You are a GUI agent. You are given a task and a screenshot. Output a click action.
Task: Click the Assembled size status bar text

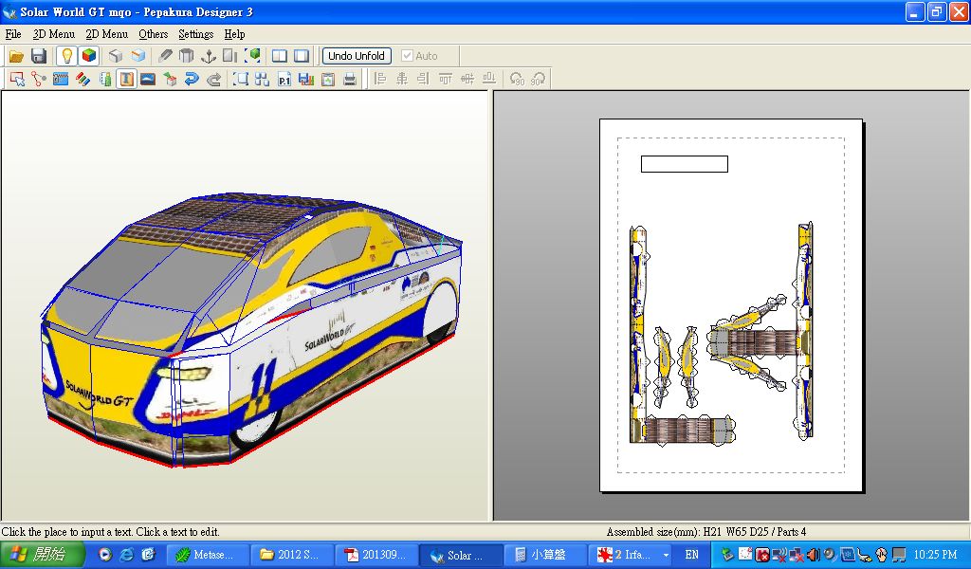(706, 532)
